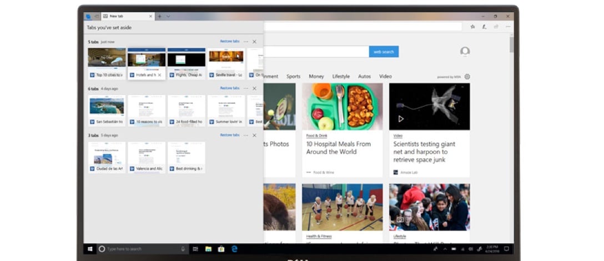Open the Top 10 cities tab thumbnail

click(x=107, y=63)
